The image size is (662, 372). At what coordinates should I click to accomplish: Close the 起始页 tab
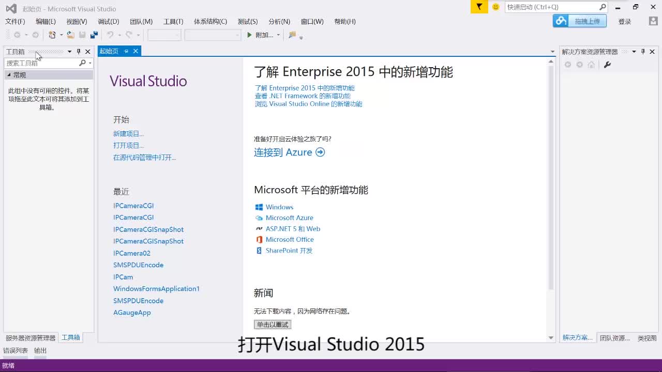click(x=136, y=51)
